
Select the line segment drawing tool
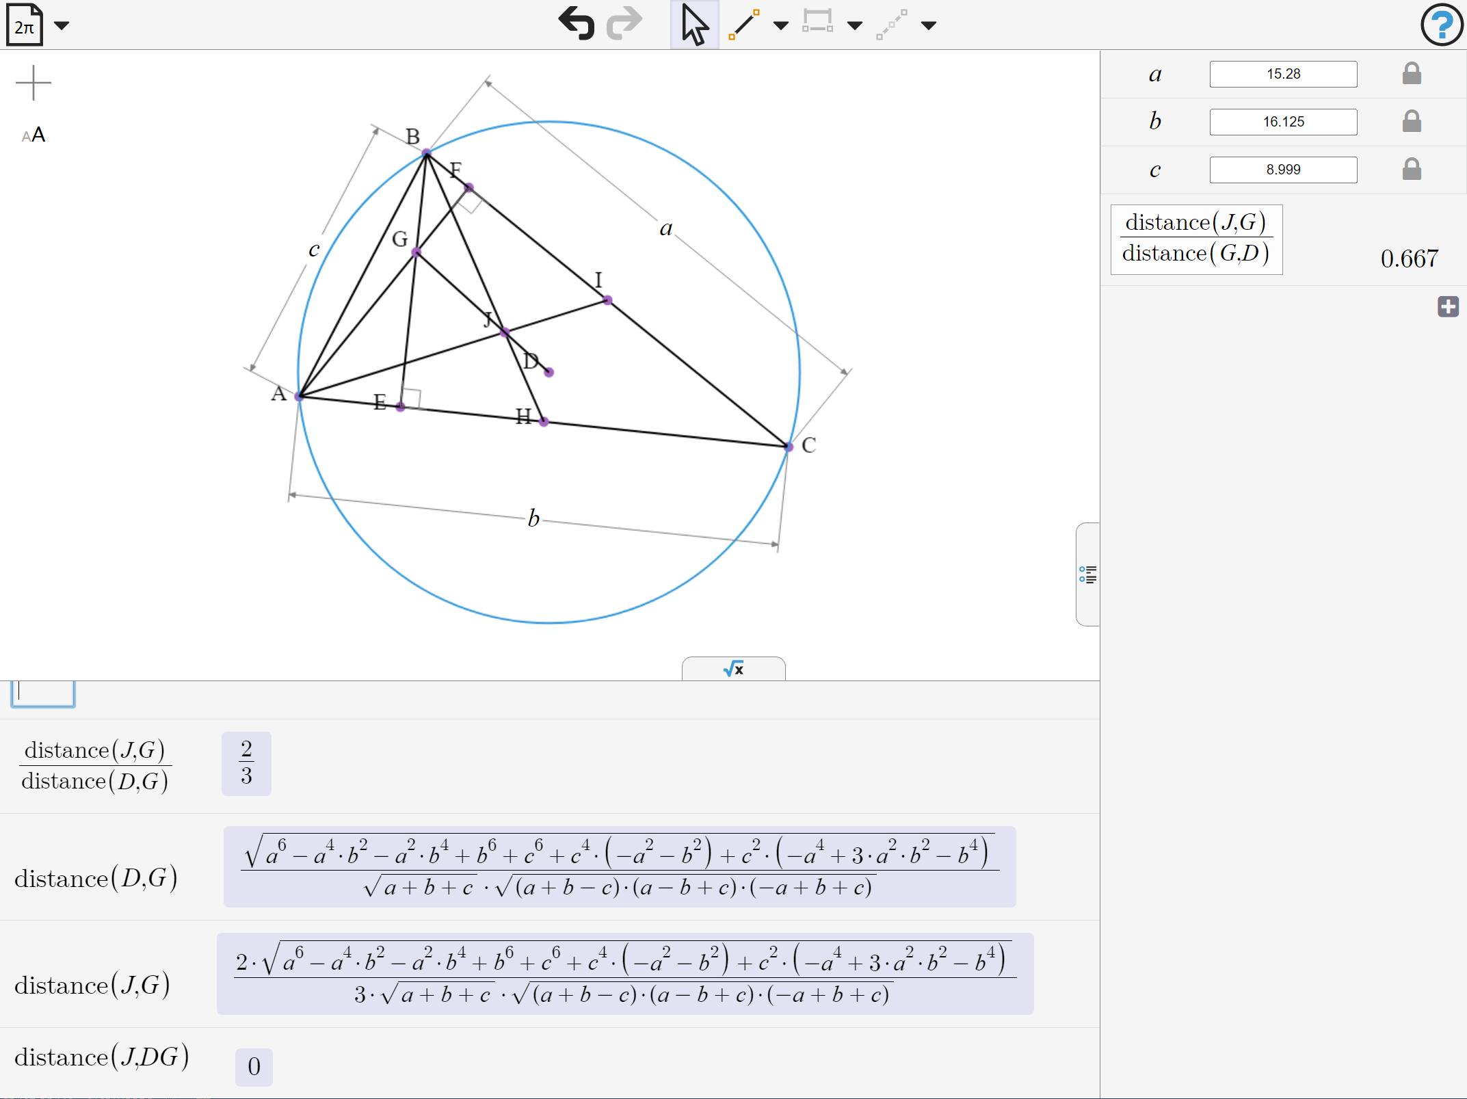(x=744, y=25)
